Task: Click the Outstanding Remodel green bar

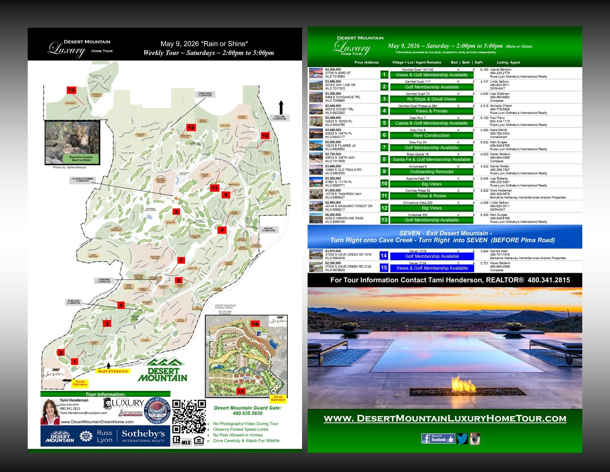Action: click(x=431, y=171)
